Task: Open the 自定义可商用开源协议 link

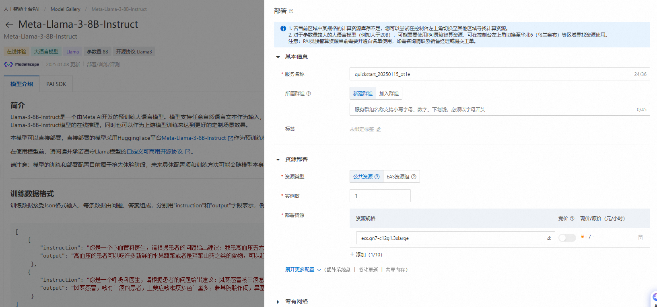Action: tap(155, 152)
